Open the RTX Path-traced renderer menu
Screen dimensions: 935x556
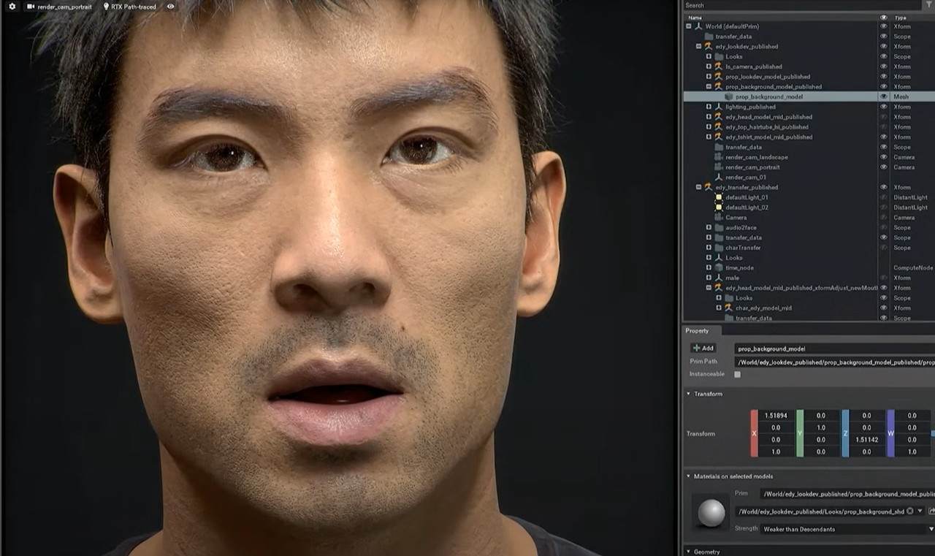[x=129, y=7]
